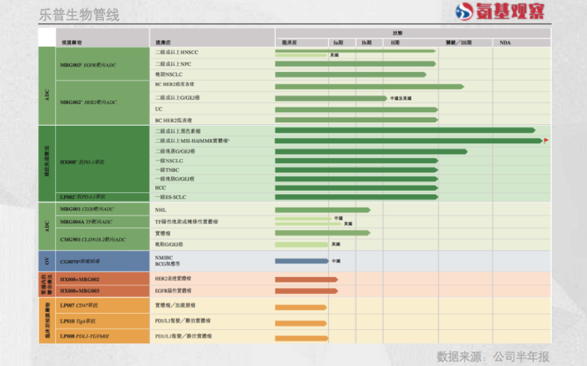The width and height of the screenshot is (587, 366).
Task: Click the 二線或以上黑色素瘤 indication
Action: (x=178, y=131)
